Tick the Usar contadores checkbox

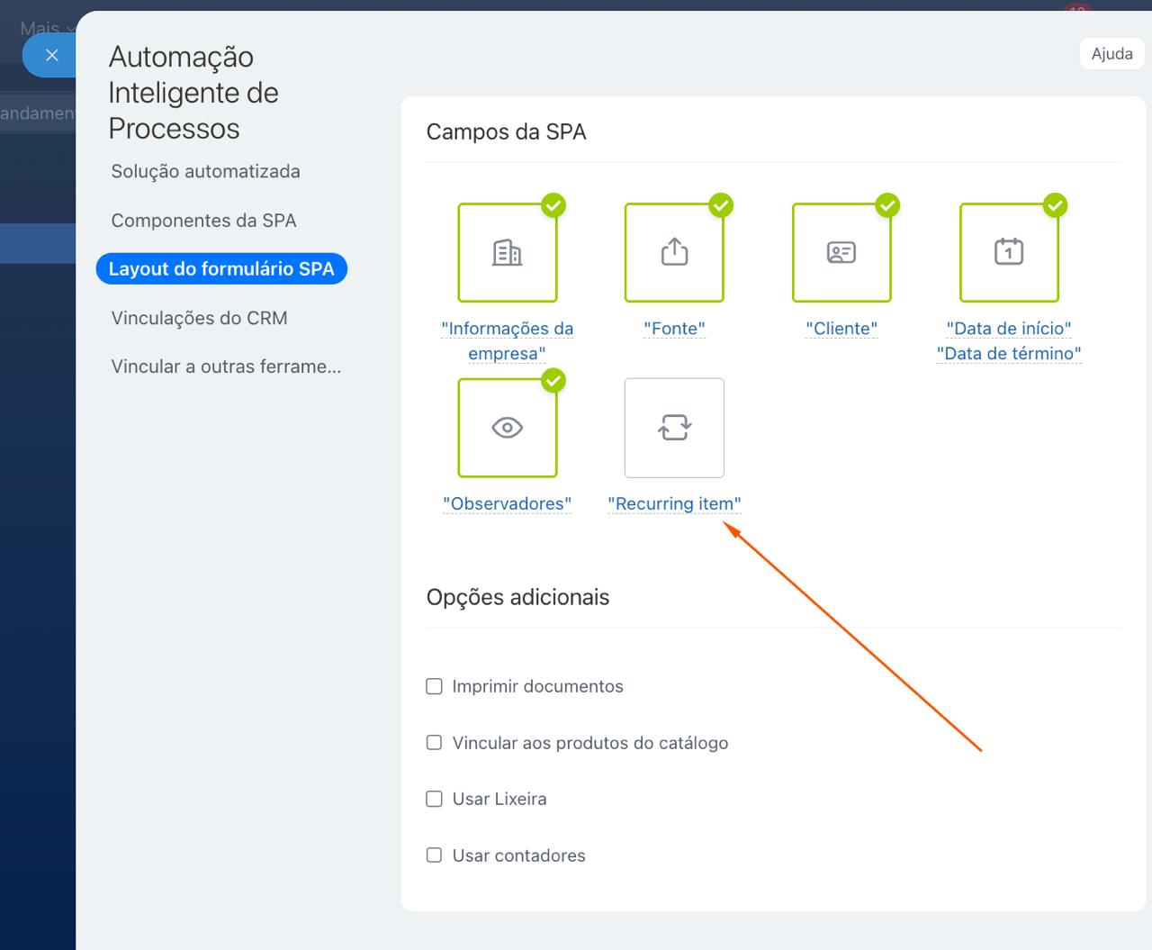[434, 855]
